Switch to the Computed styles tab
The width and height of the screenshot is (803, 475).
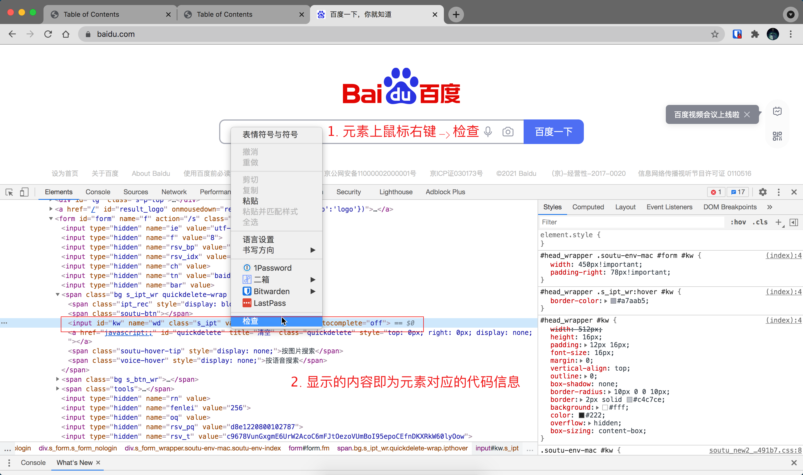[x=588, y=207]
